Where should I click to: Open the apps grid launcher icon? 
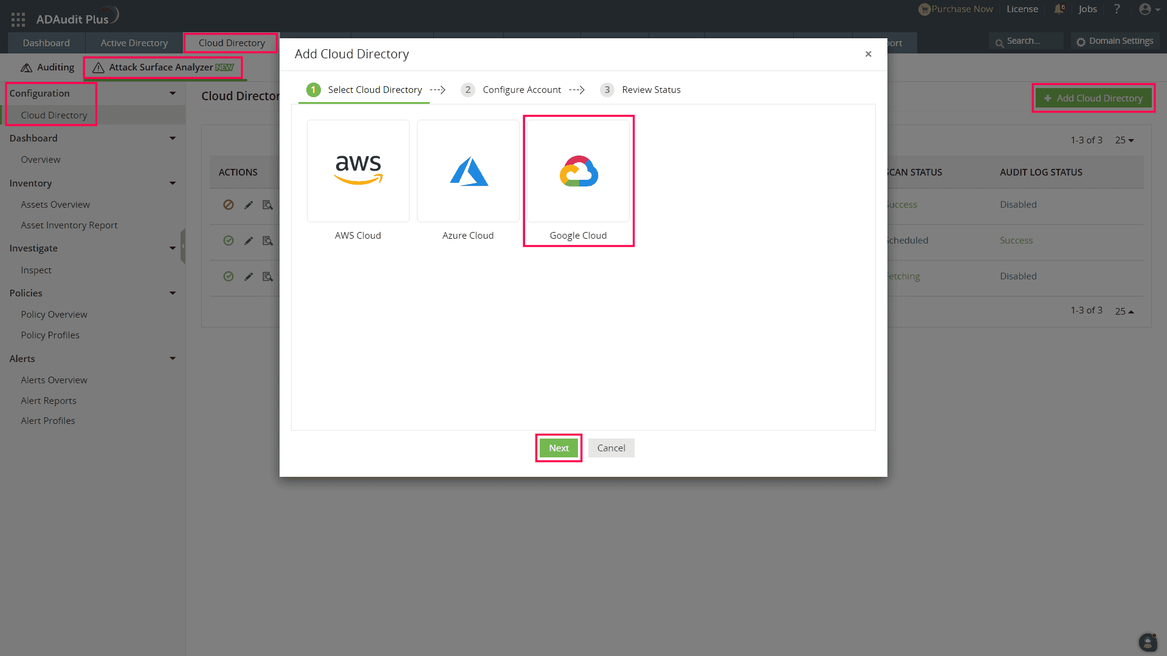pyautogui.click(x=18, y=19)
